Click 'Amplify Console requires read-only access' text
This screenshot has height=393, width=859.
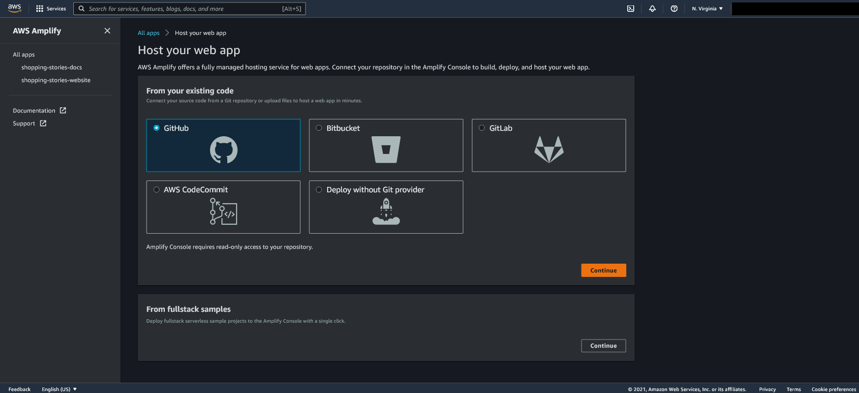point(230,247)
